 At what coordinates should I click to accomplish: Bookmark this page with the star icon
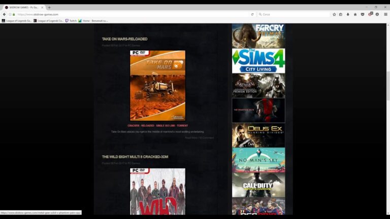pyautogui.click(x=334, y=14)
